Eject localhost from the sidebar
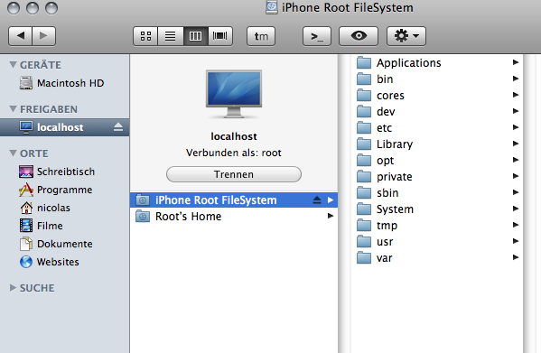This screenshot has height=353, width=541. pyautogui.click(x=118, y=127)
